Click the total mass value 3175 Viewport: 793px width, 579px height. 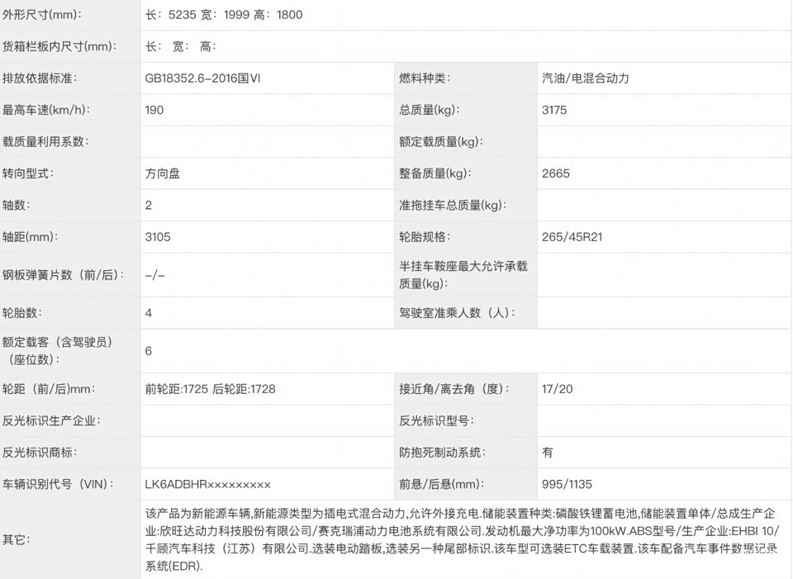pos(554,110)
